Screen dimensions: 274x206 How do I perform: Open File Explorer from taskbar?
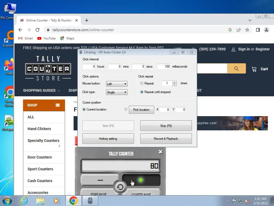click(40, 201)
